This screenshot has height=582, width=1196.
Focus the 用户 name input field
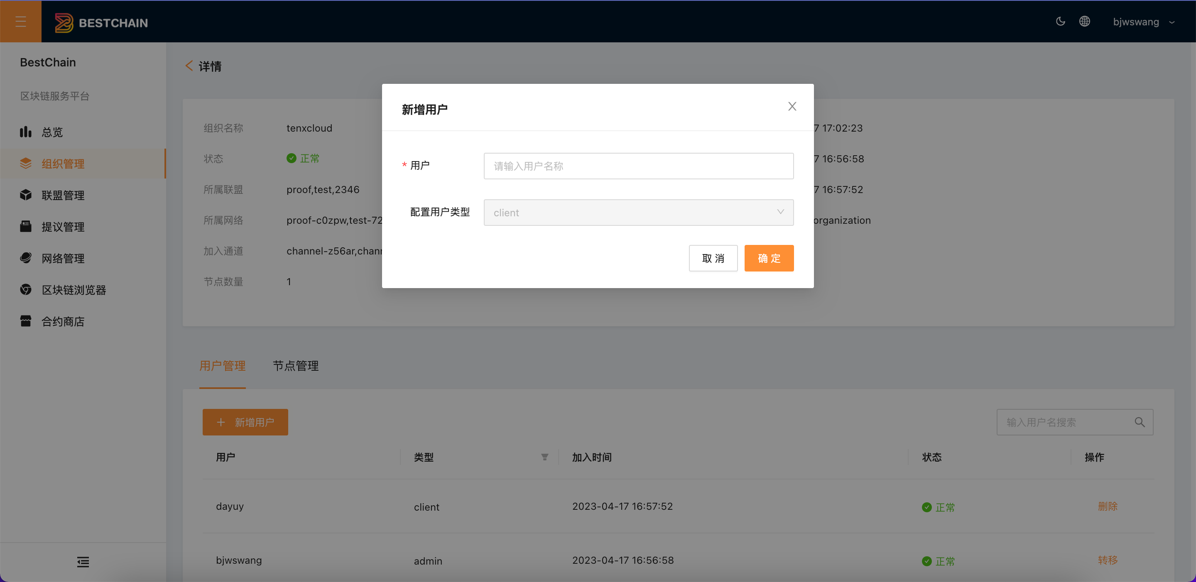point(638,166)
